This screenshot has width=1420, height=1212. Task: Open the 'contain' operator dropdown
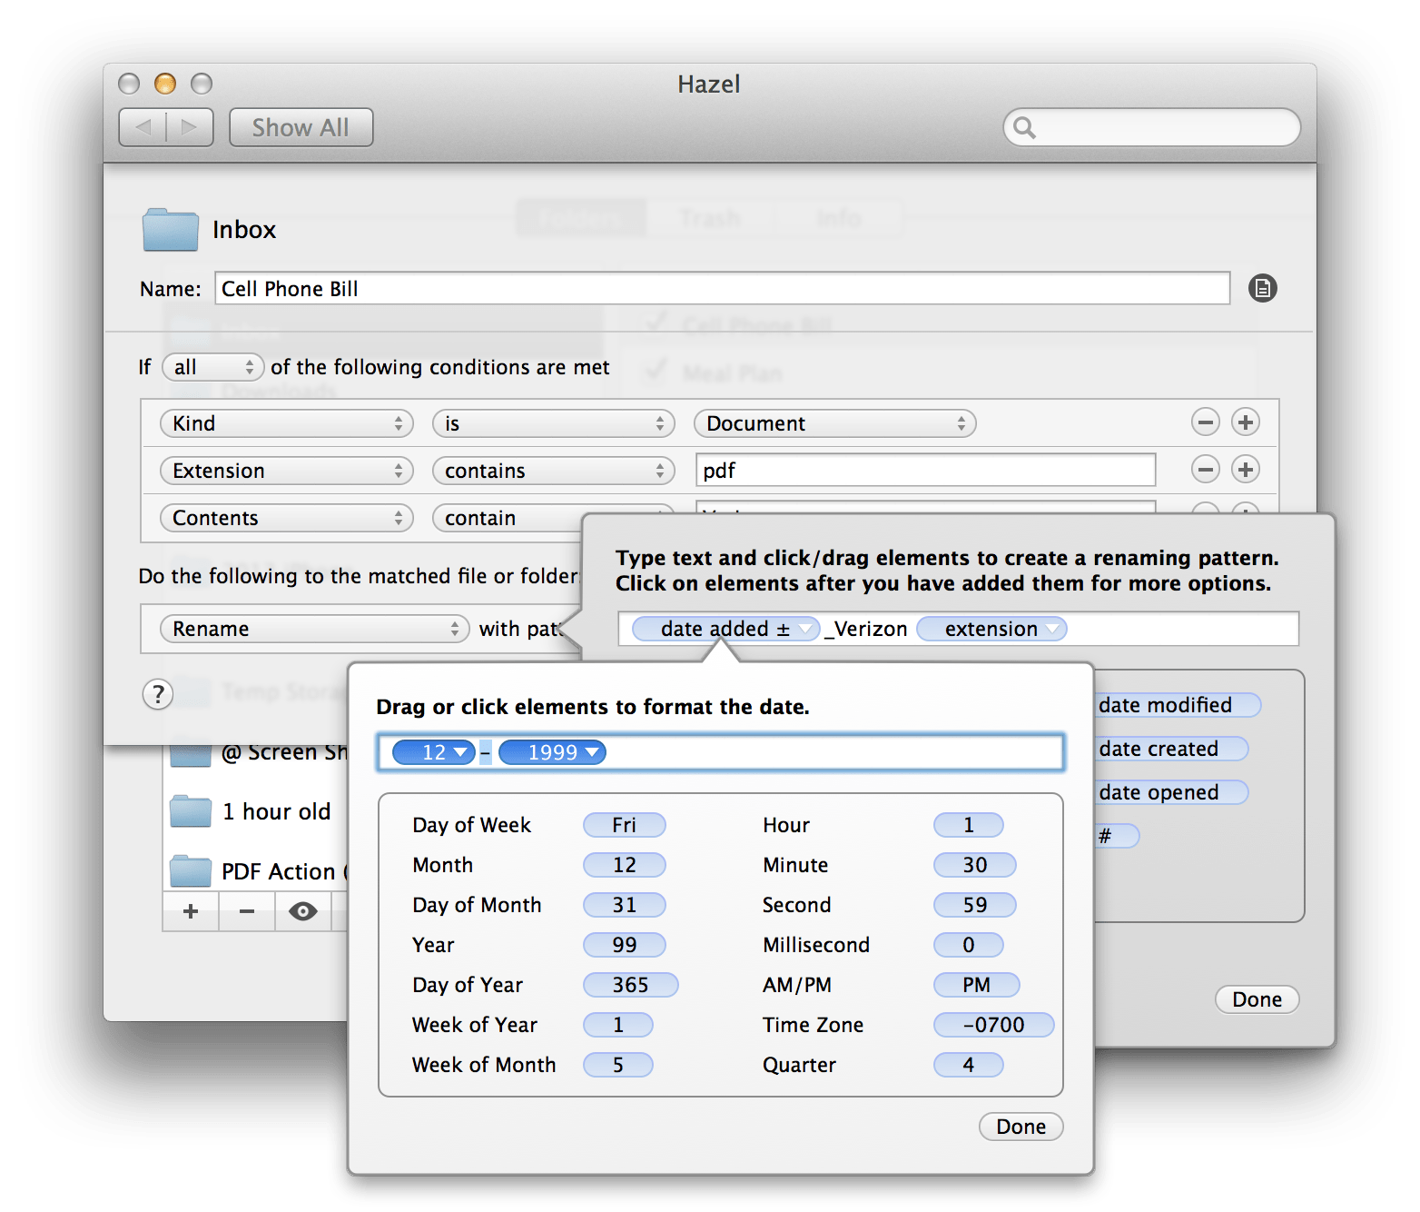tap(508, 518)
